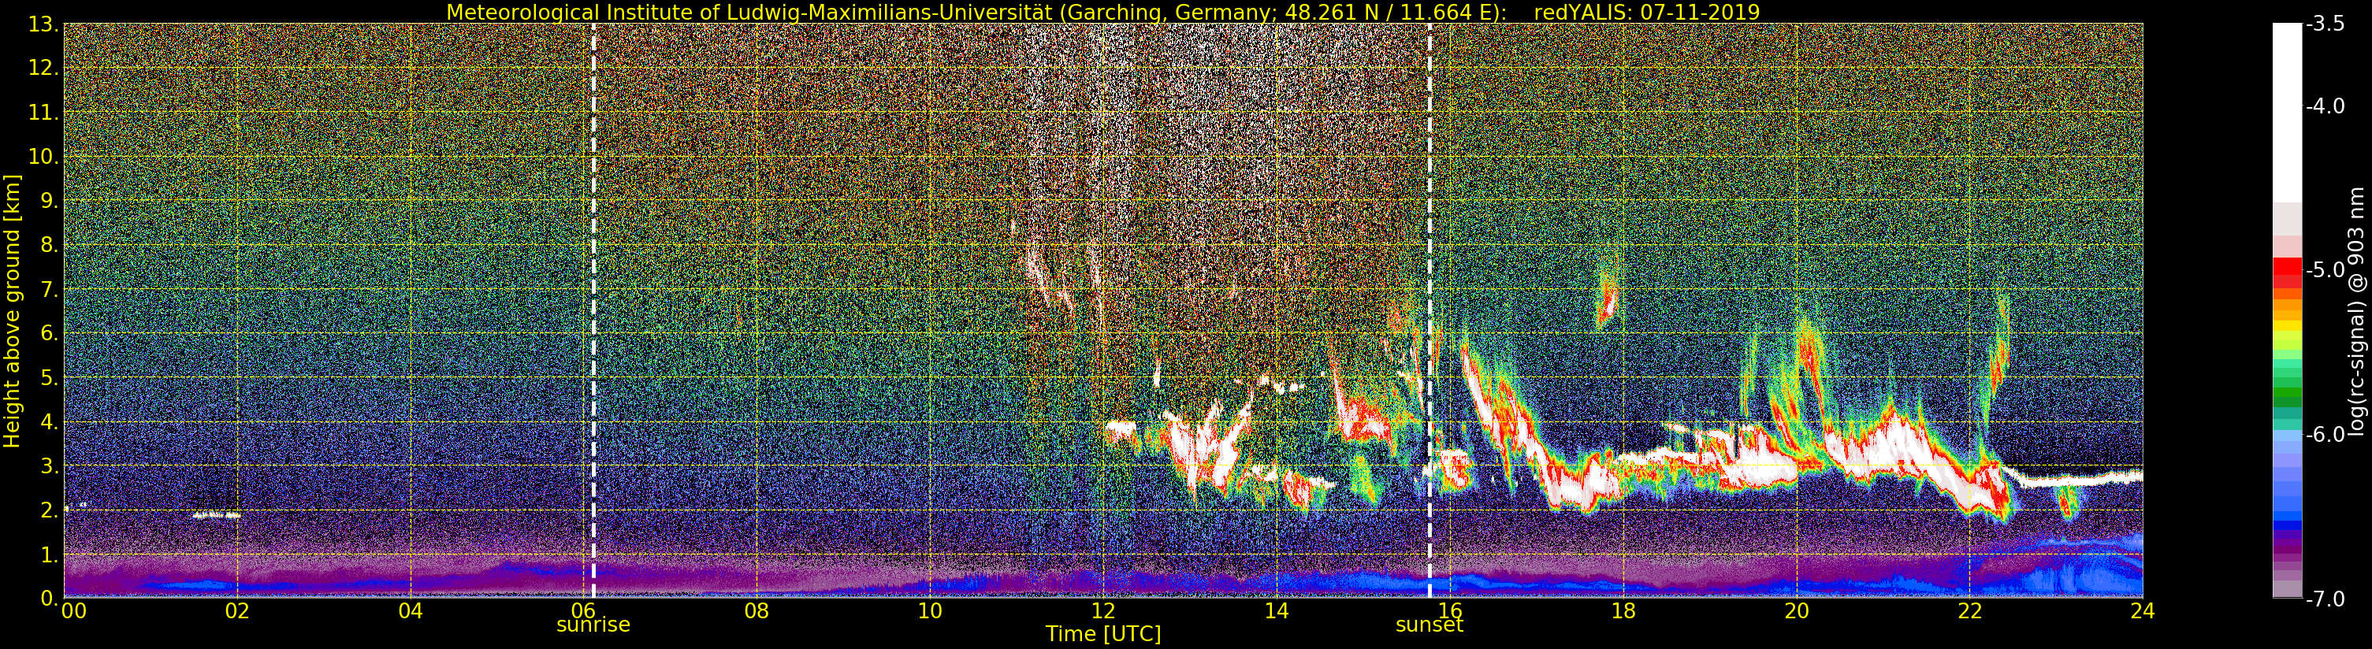Click the time axis tick label '20'

pos(1797,611)
